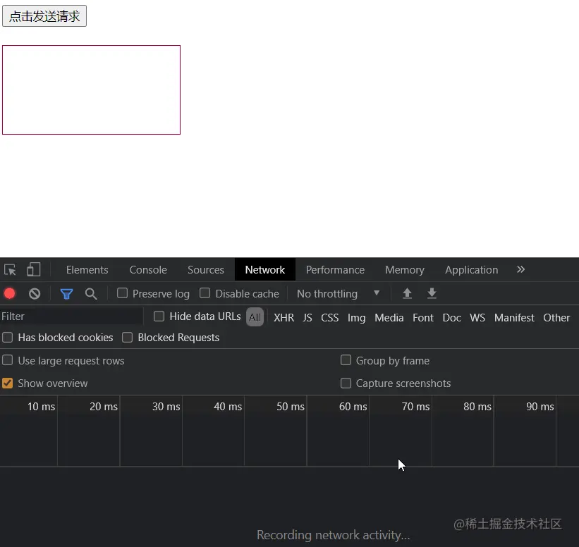The width and height of the screenshot is (579, 547).
Task: Enable the Preserve log checkbox
Action: coord(121,293)
